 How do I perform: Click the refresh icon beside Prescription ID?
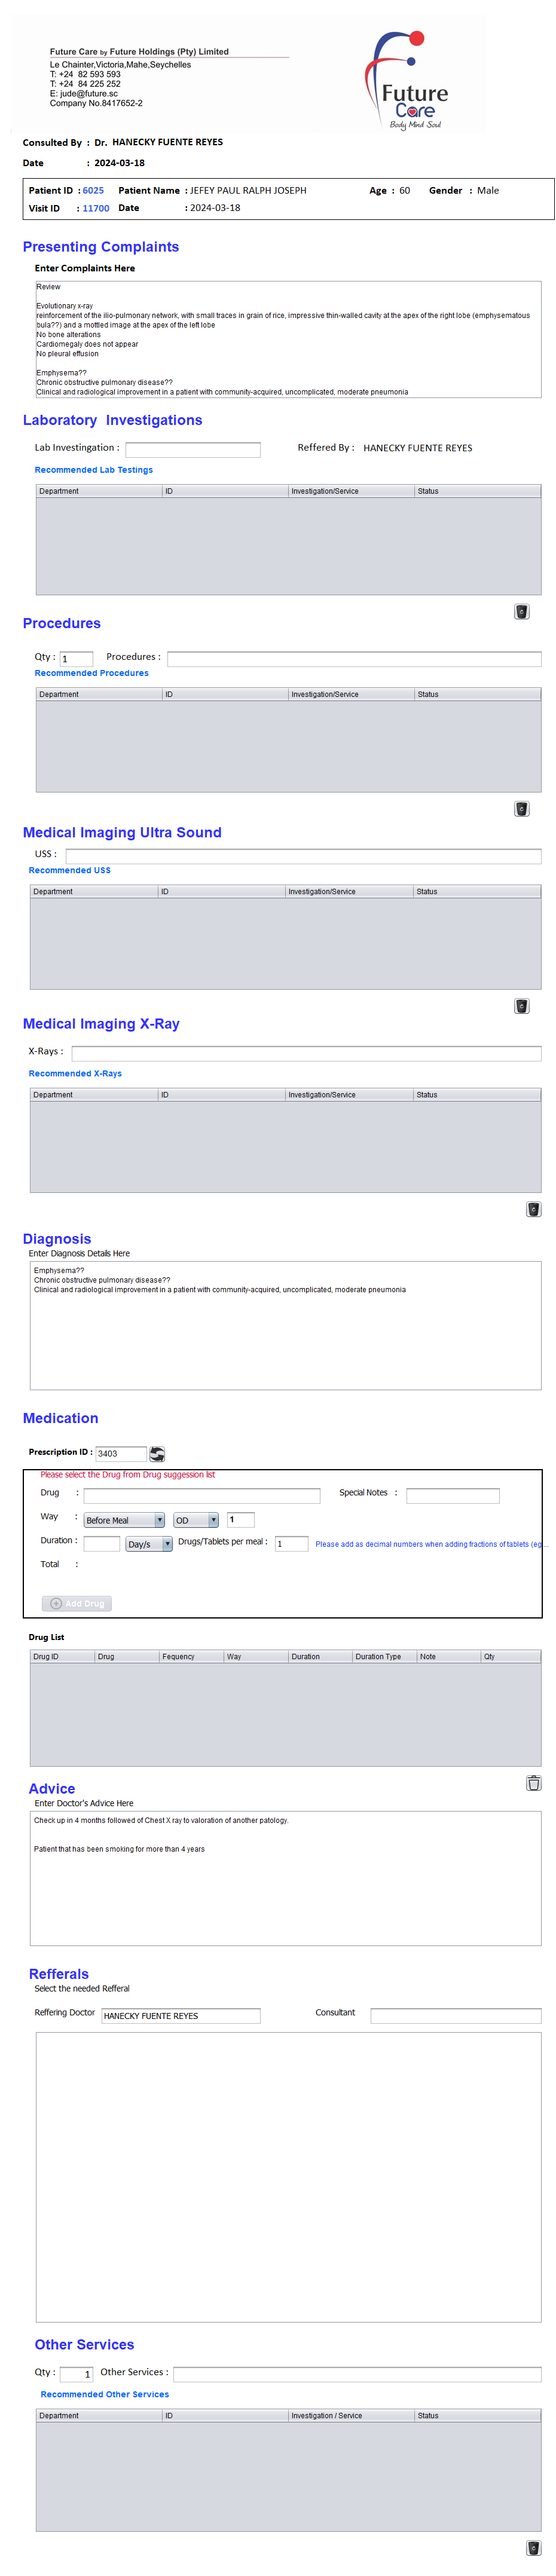coord(157,1453)
